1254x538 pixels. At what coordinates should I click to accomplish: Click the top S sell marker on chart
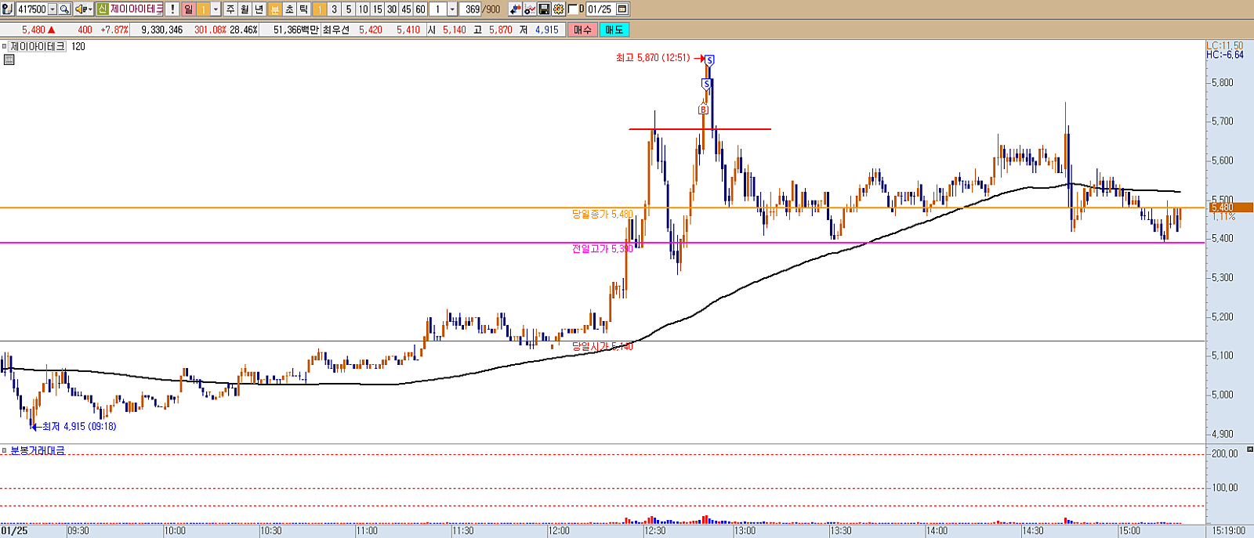coord(709,60)
